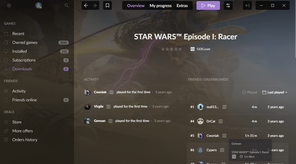Click the Downloads arrow icon
Image resolution: width=296 pixels, height=164 pixels.
click(6, 69)
